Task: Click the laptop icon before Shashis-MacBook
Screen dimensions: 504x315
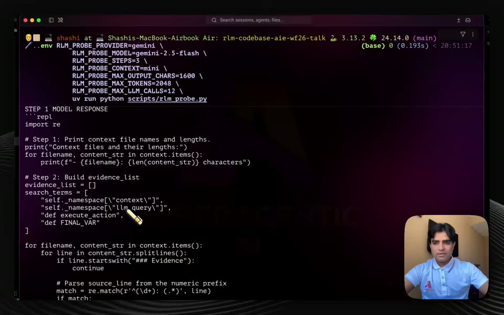Action: (100, 38)
